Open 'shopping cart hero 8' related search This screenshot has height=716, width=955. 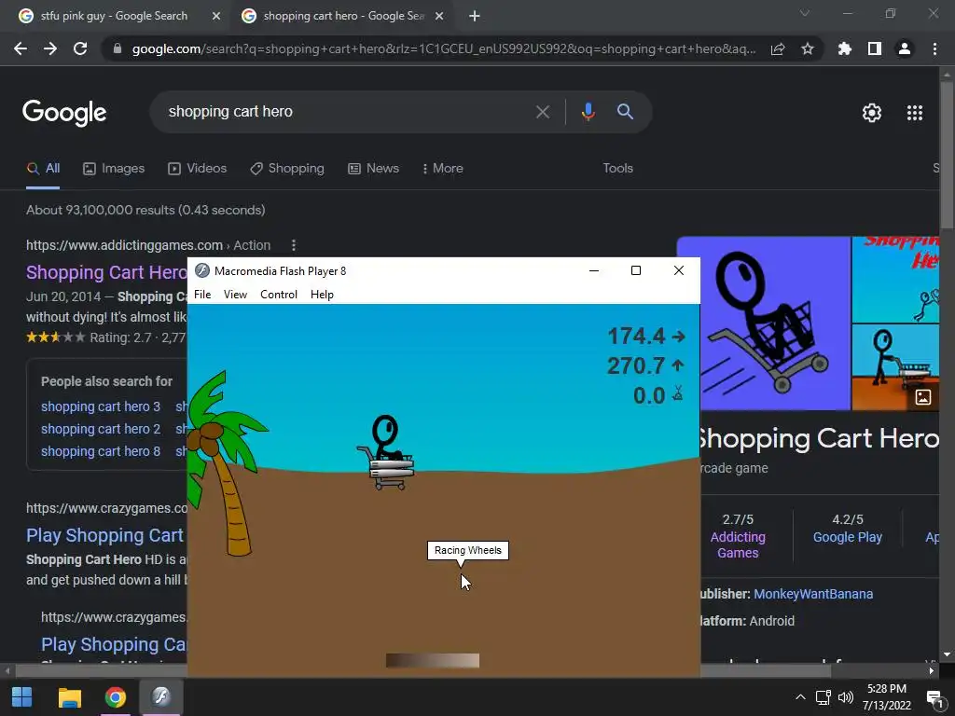[x=101, y=452]
